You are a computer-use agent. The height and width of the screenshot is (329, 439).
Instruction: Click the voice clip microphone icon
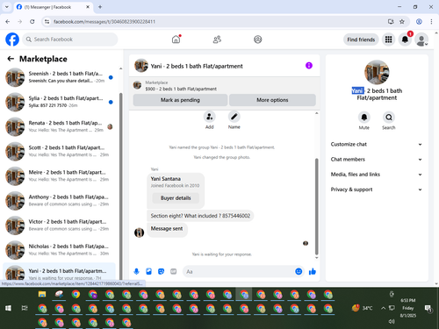[136, 271]
